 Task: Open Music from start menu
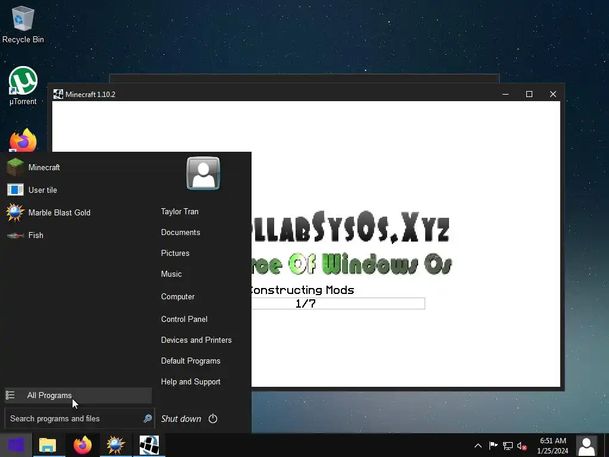click(x=171, y=274)
